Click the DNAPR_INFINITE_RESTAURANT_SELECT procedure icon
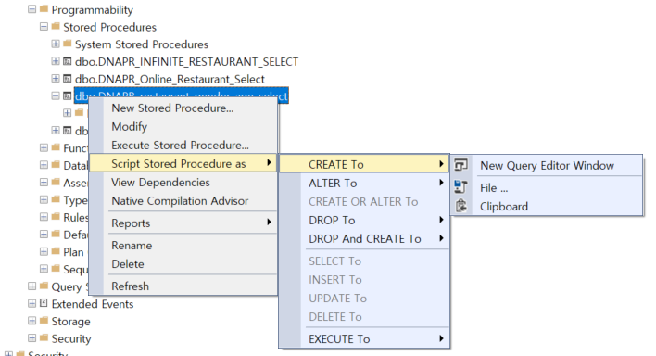The width and height of the screenshot is (656, 356). (x=68, y=61)
